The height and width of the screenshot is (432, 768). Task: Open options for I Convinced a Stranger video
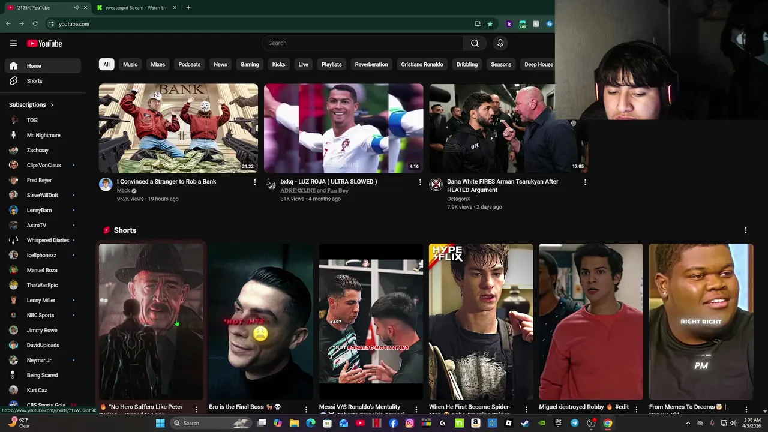[x=254, y=182]
